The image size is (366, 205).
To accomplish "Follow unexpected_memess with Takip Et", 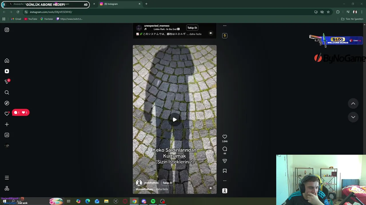I will pos(192,28).
